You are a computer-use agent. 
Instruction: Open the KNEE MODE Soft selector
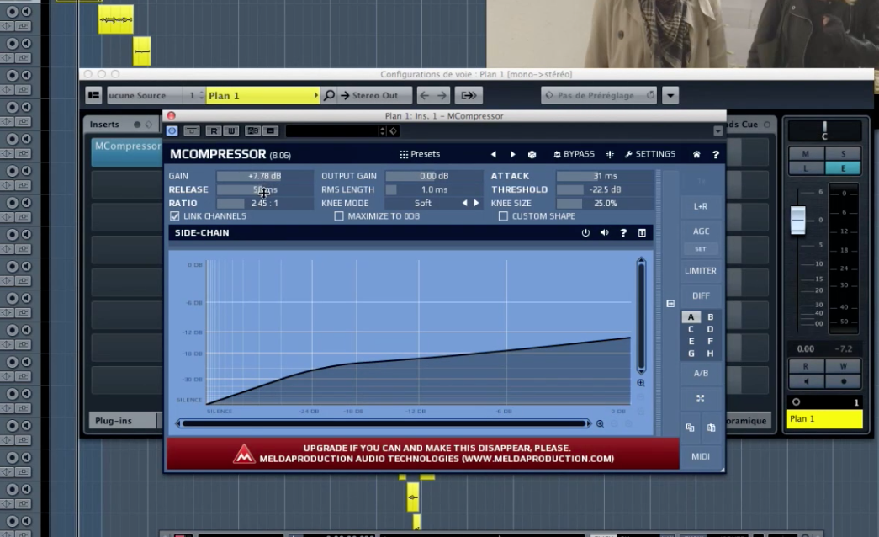click(423, 203)
